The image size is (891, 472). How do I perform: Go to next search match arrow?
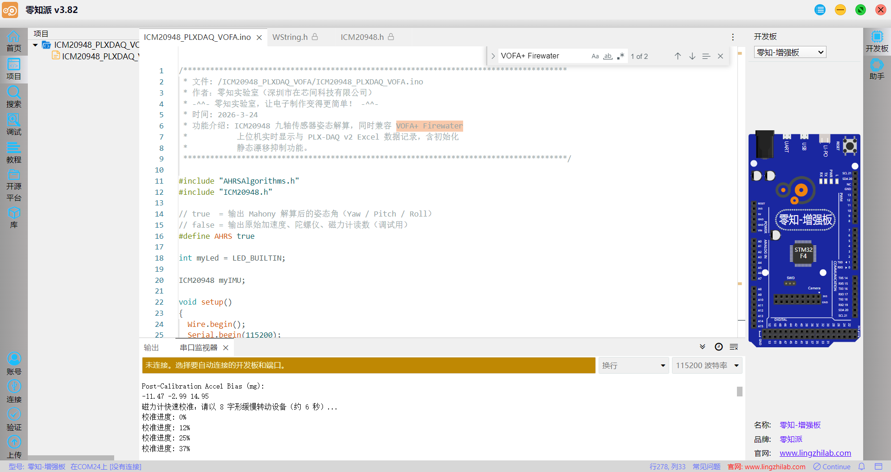[692, 56]
